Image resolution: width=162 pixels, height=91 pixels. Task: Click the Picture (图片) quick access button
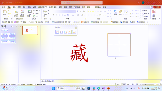48,22
